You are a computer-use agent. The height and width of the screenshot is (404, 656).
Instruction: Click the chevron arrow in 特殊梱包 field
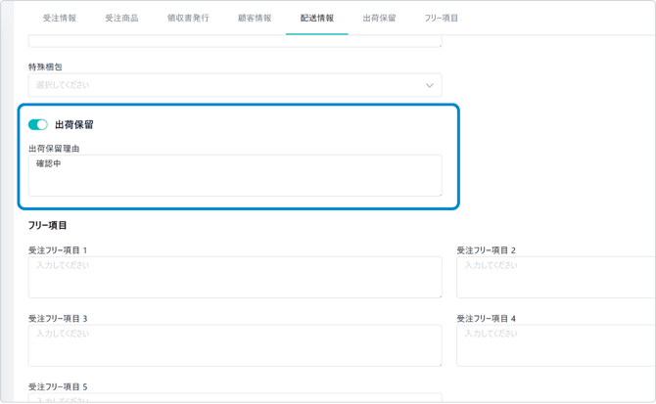[429, 86]
